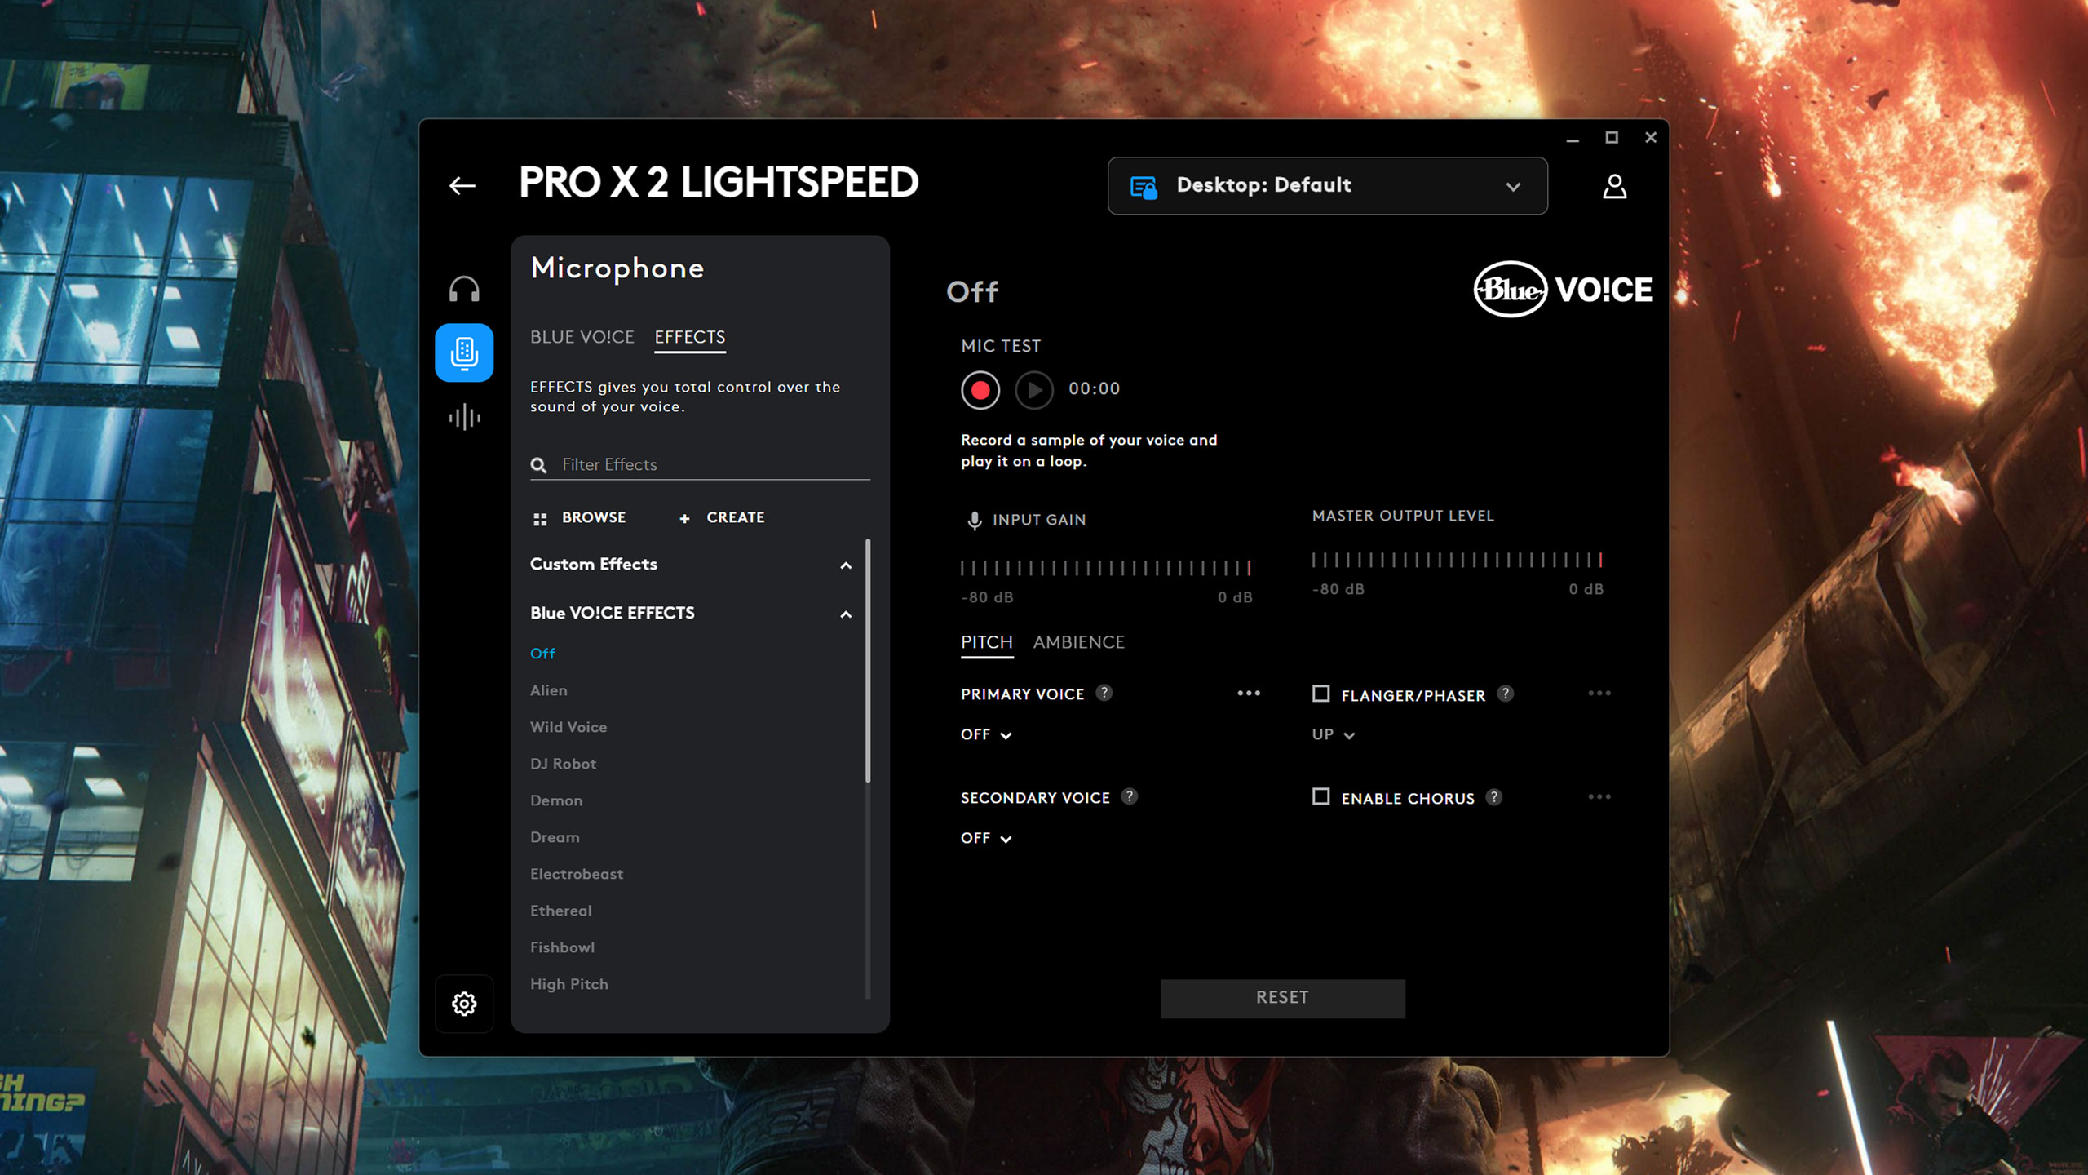This screenshot has width=2088, height=1175.
Task: Select the Wild Voice effect
Action: click(x=568, y=727)
